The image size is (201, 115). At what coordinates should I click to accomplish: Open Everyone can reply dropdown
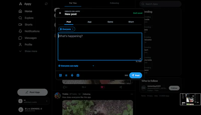(76, 66)
